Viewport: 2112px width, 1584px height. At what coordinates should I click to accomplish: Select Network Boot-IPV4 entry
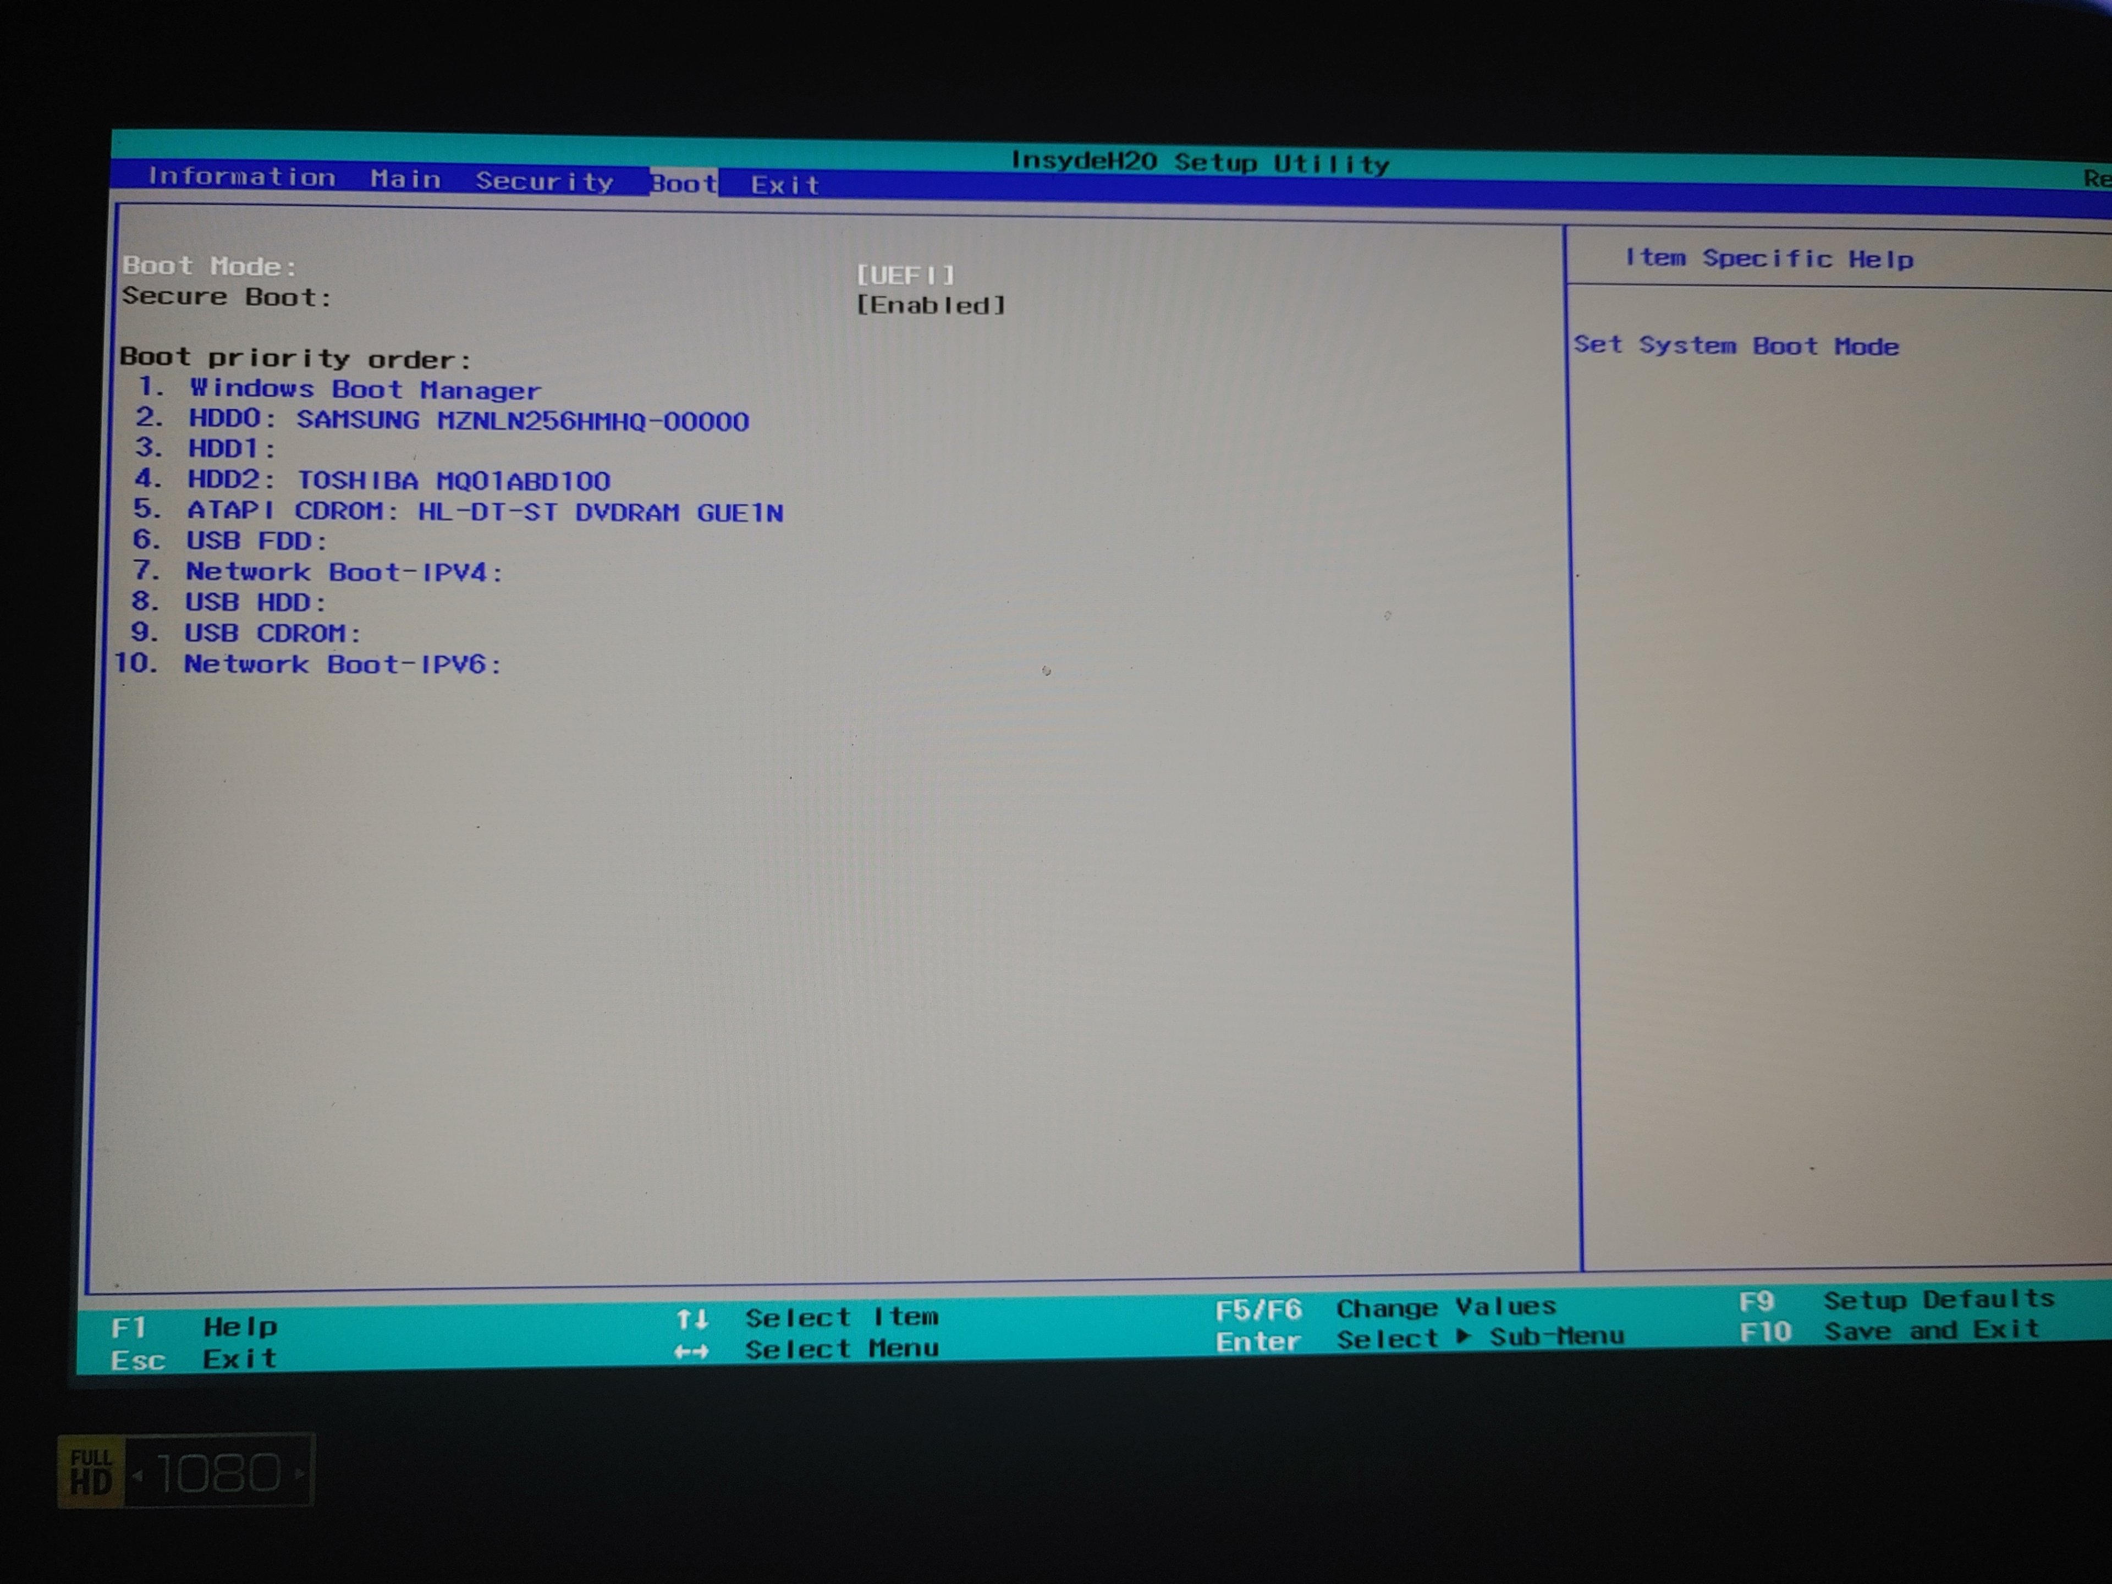tap(343, 572)
